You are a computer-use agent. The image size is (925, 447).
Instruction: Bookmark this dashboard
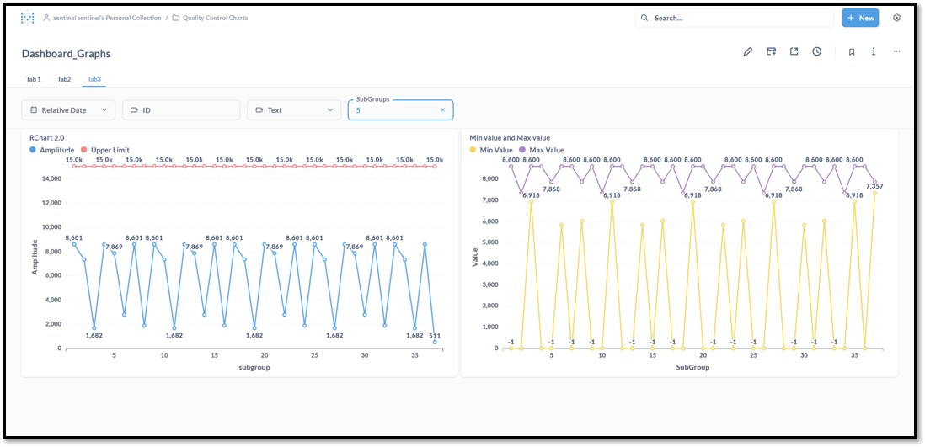tap(851, 52)
